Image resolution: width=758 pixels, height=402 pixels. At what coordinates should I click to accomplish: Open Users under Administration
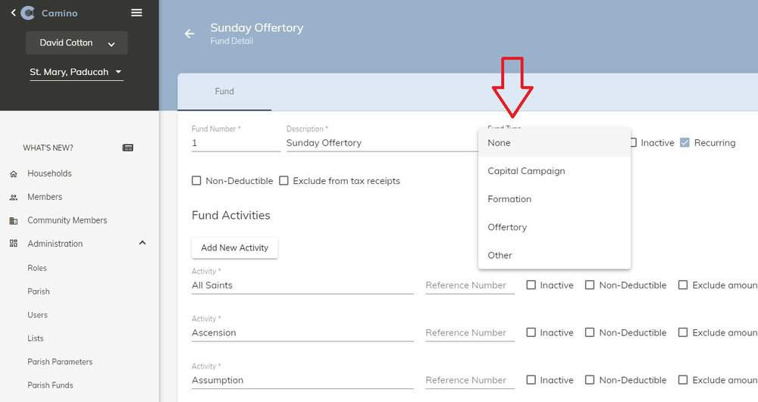coord(38,315)
